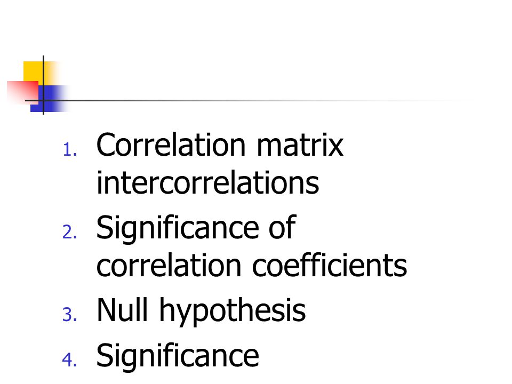This screenshot has width=512, height=384.
Task: Click the word 'intercorrelations'
Action: tap(207, 182)
